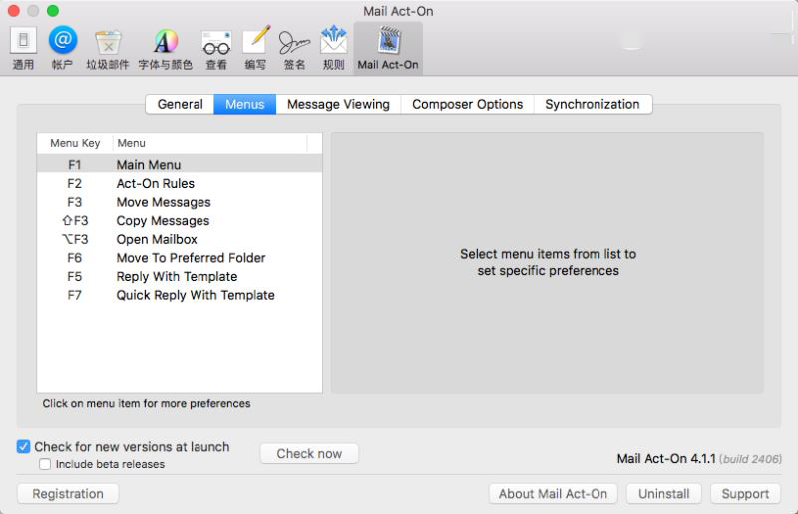Viewport: 798px width, 514px height.
Task: Open the 字体与颜色 fonts and colors icon
Action: coord(166,48)
